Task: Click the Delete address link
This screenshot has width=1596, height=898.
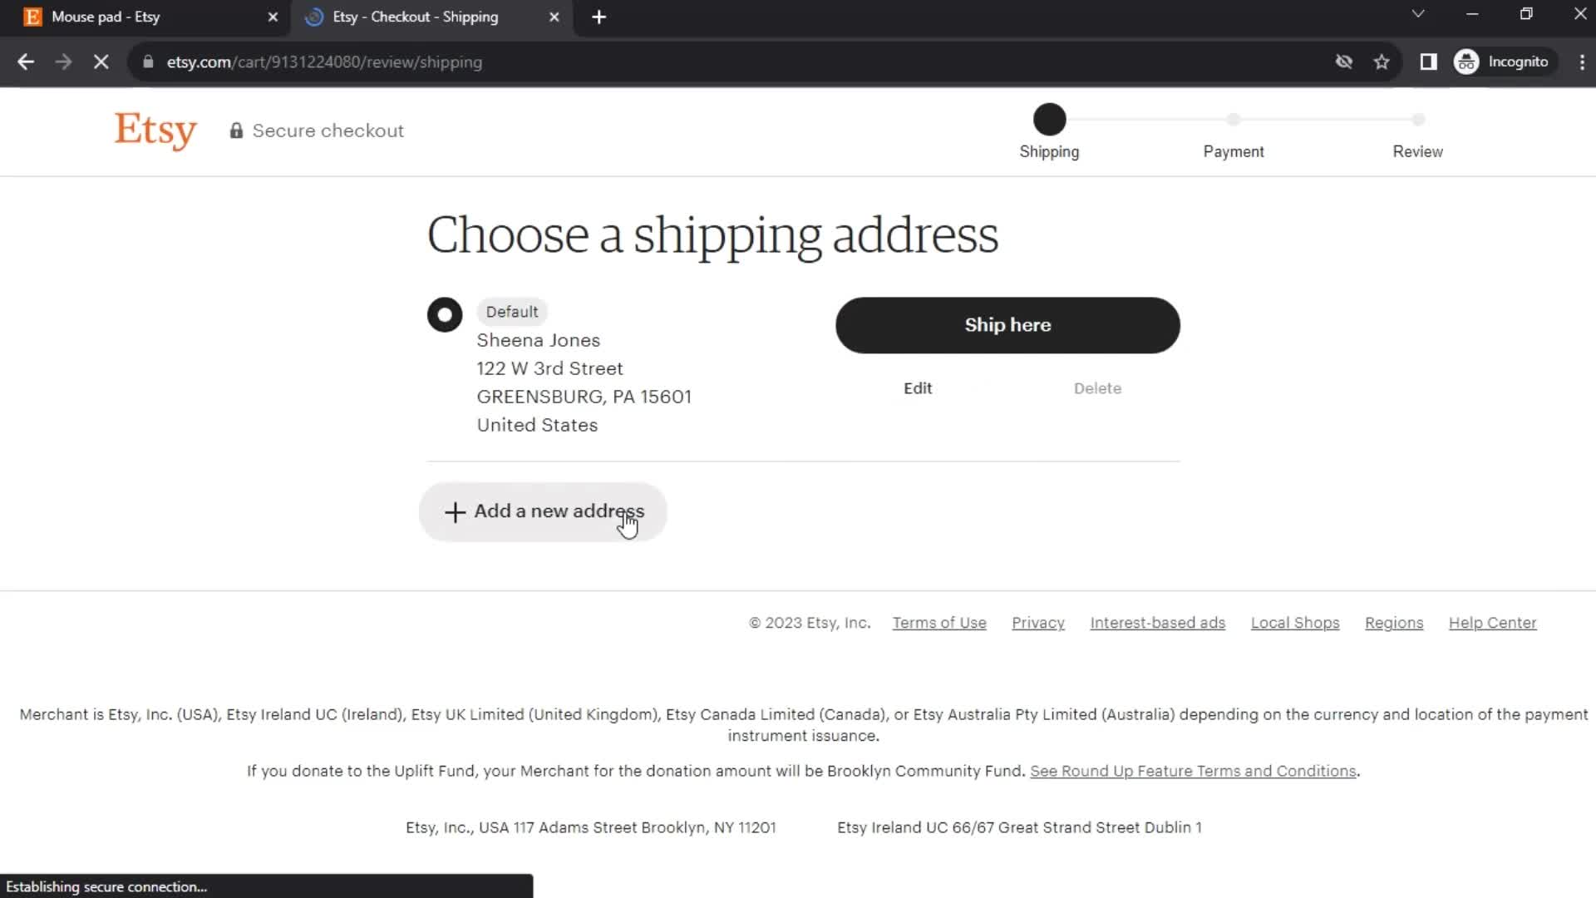Action: click(x=1097, y=388)
